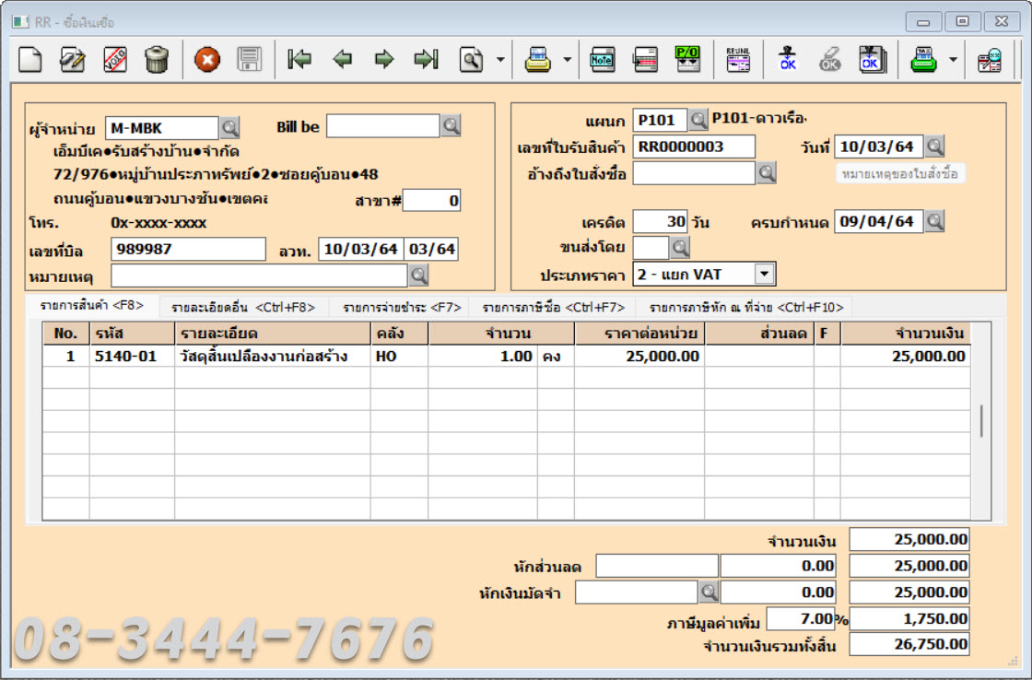This screenshot has width=1032, height=680.
Task: Click the RE:JNL journal icon
Action: point(738,60)
